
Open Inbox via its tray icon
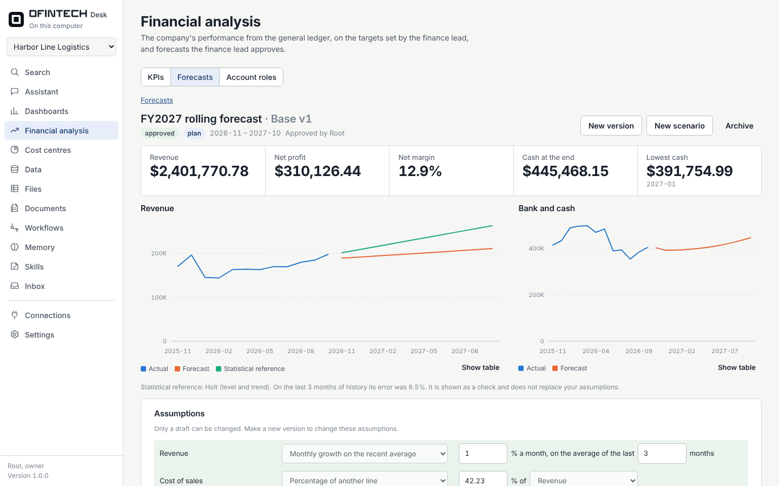pos(15,286)
